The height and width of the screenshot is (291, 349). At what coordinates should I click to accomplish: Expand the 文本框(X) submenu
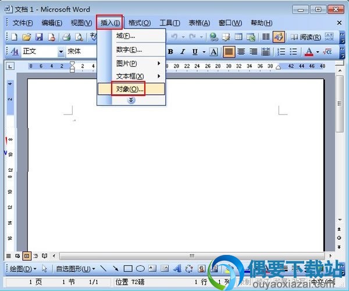click(131, 76)
